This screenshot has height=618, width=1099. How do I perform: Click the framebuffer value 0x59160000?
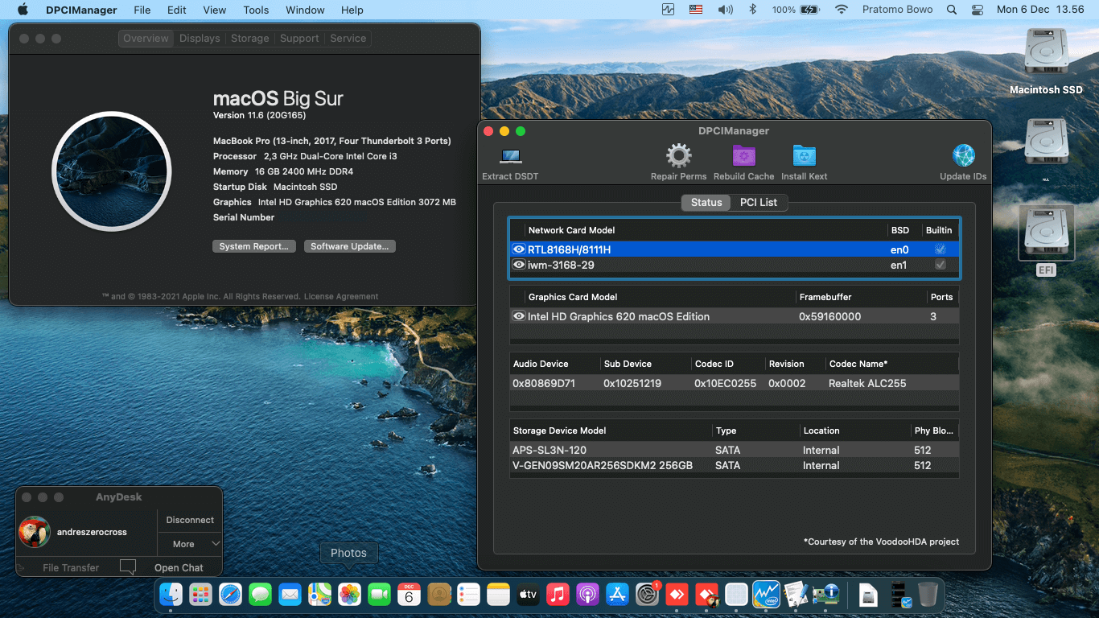(829, 316)
